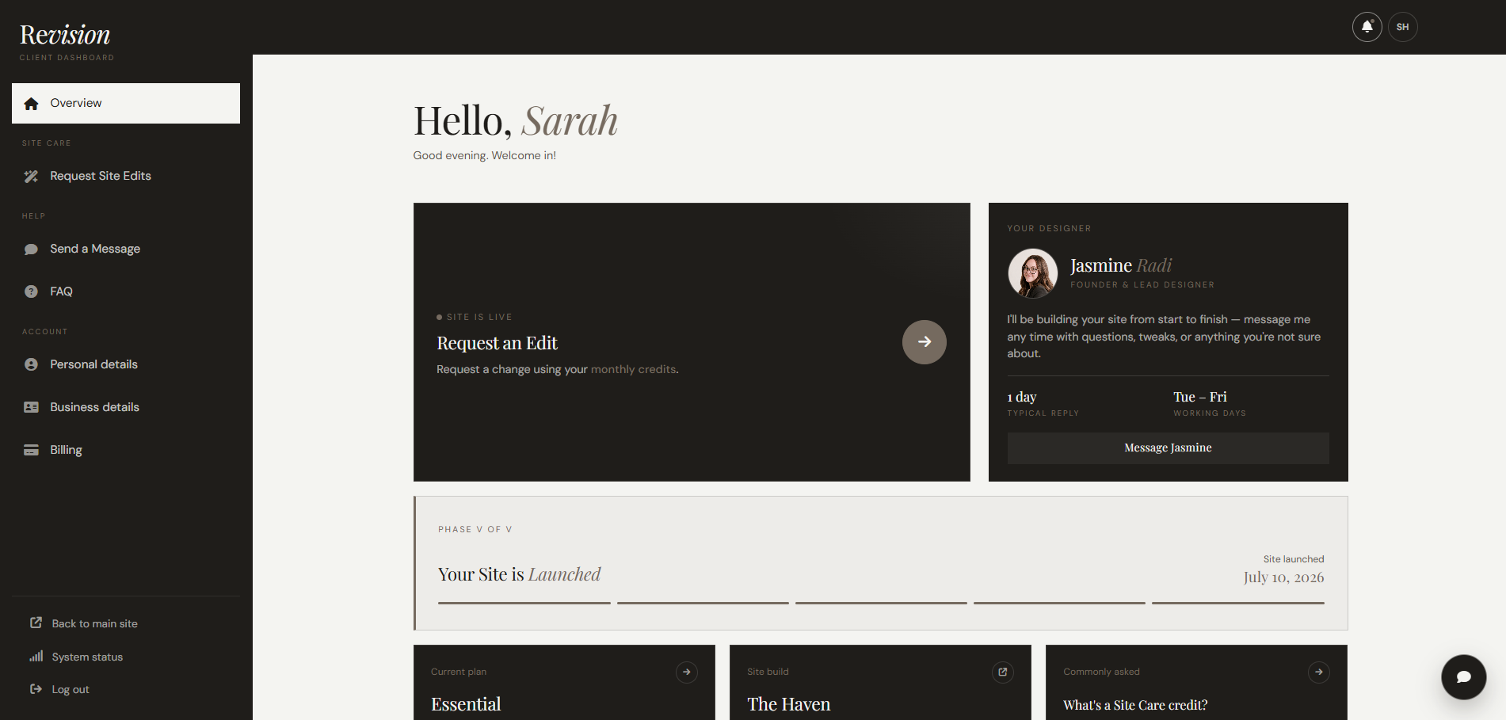Click the signal bars System status icon
The width and height of the screenshot is (1506, 720).
coord(36,656)
